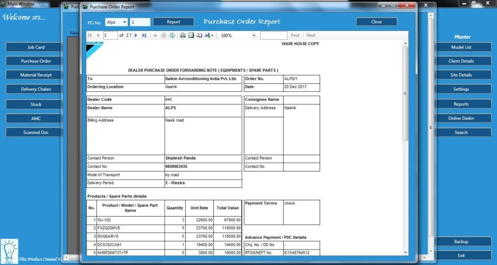Go to first page of report
The width and height of the screenshot is (497, 265).
(x=90, y=35)
